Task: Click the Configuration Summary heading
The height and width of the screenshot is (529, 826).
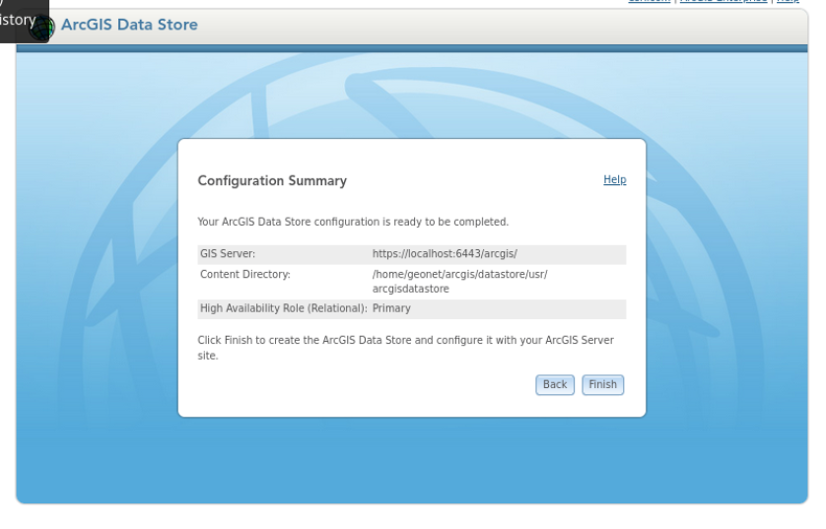Action: tap(272, 180)
